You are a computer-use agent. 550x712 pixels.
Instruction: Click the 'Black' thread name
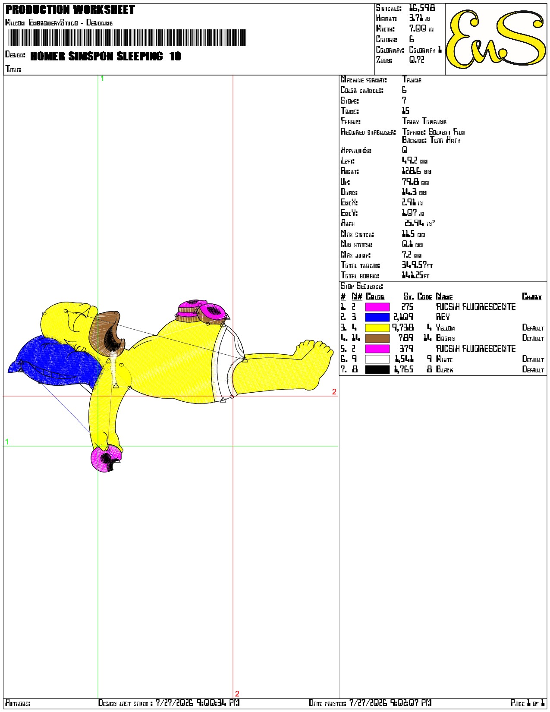[x=444, y=369]
